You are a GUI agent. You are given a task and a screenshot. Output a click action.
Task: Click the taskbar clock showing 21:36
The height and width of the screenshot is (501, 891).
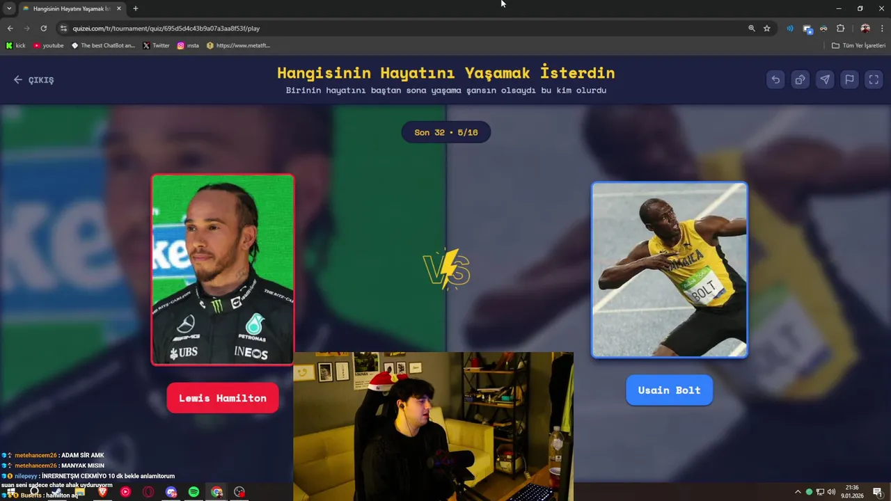tap(852, 492)
